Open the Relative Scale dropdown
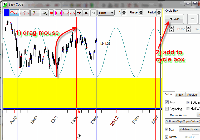 point(189,129)
